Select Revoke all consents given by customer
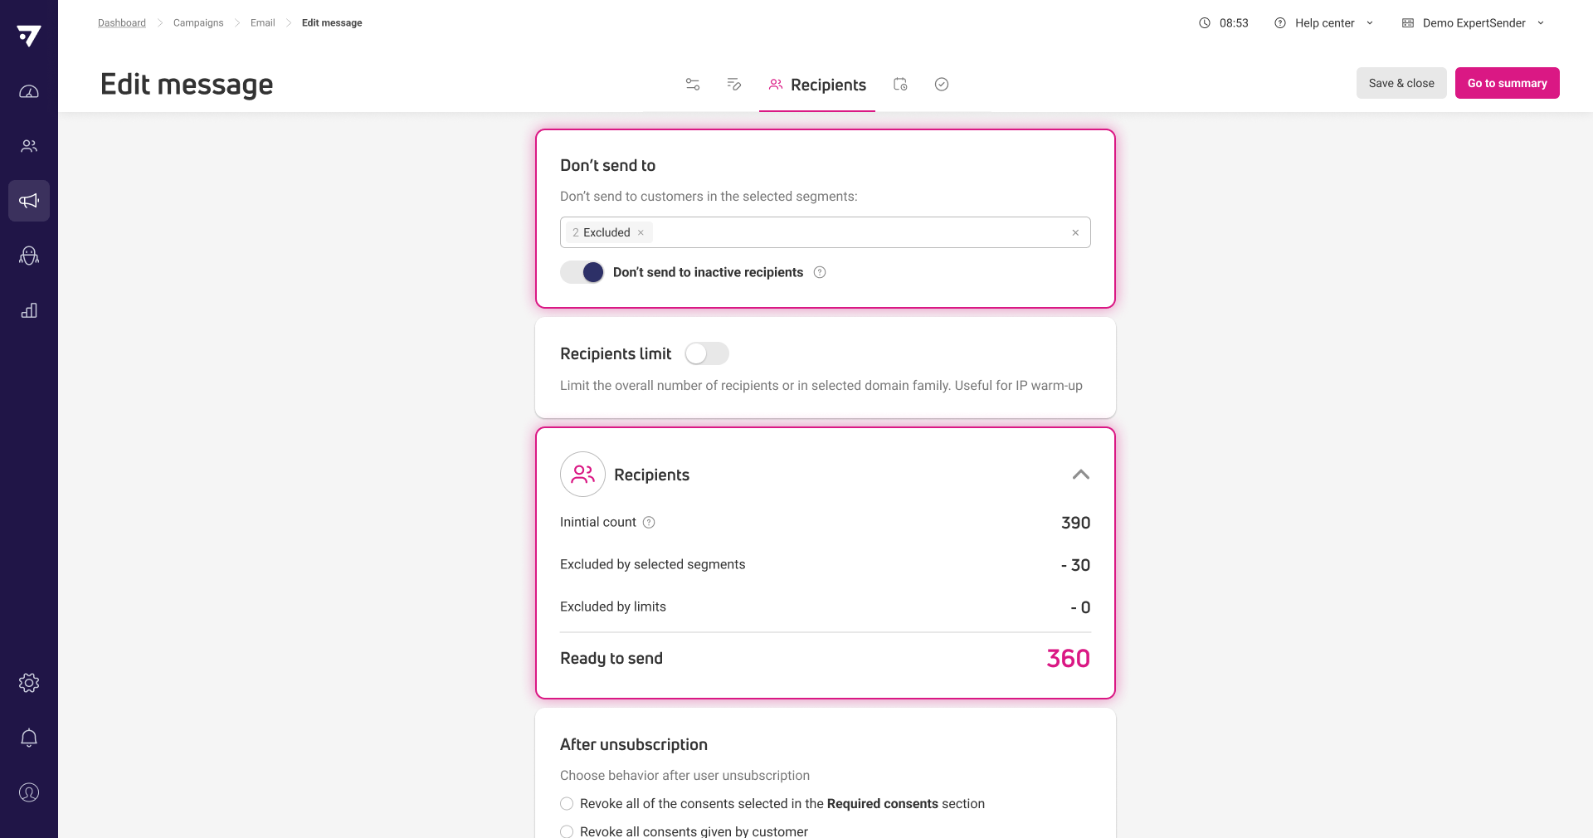1593x838 pixels. (567, 831)
